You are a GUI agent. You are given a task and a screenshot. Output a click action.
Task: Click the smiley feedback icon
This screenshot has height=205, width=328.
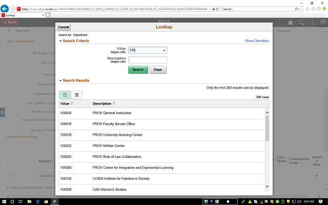(324, 9)
